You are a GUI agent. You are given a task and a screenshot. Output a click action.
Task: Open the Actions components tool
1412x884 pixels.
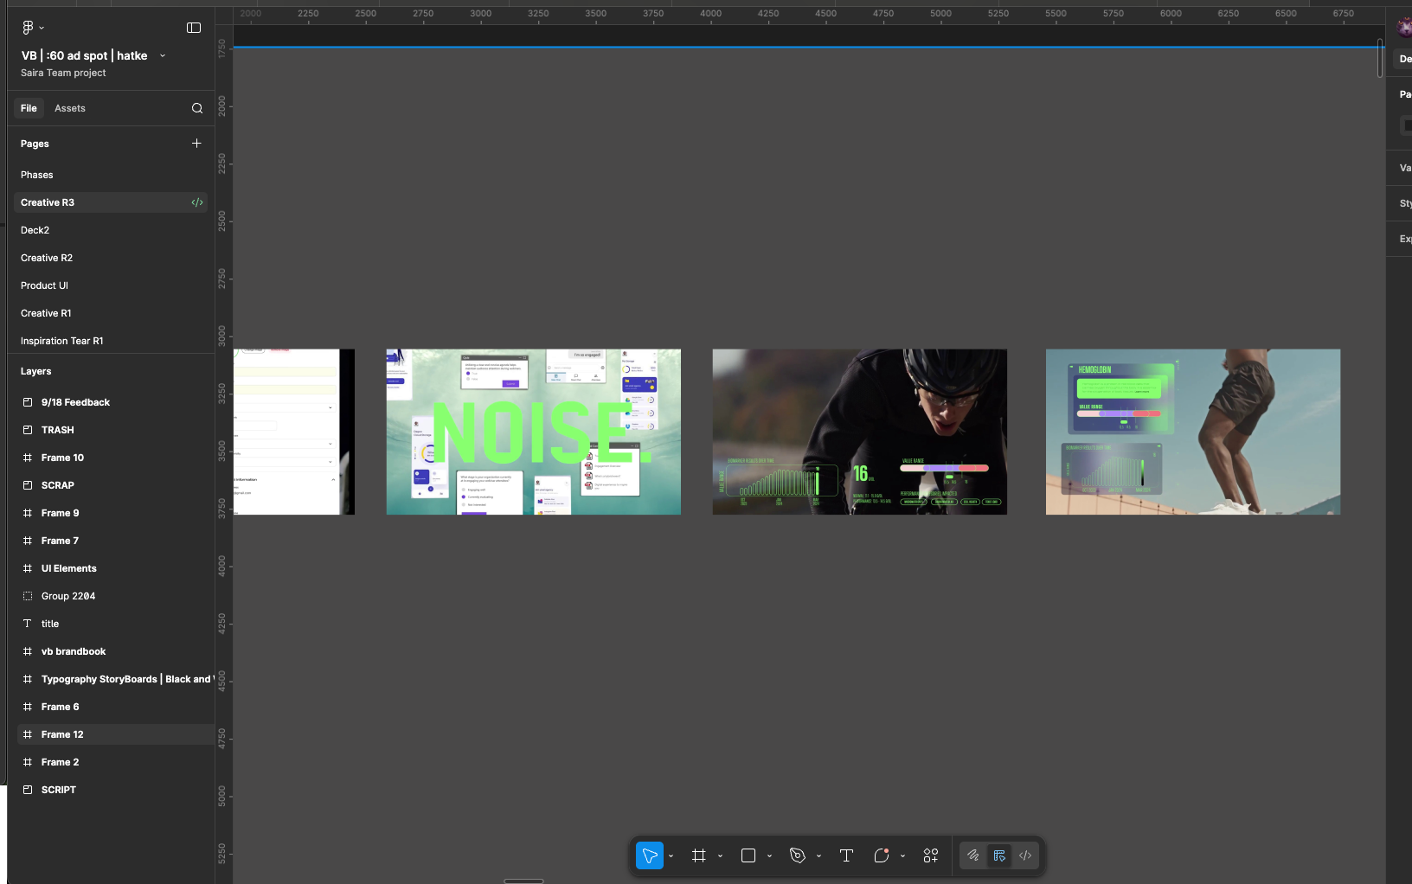coord(931,855)
